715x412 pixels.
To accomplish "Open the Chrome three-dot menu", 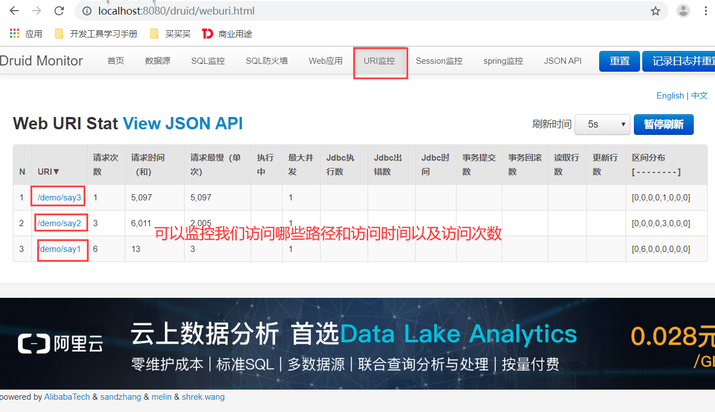I will coord(706,11).
